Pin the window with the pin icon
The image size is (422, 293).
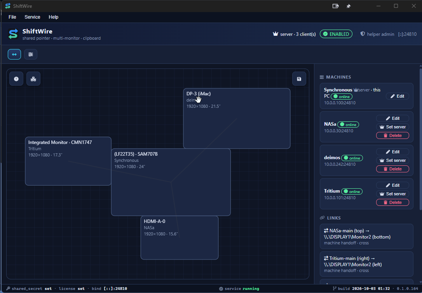349,6
